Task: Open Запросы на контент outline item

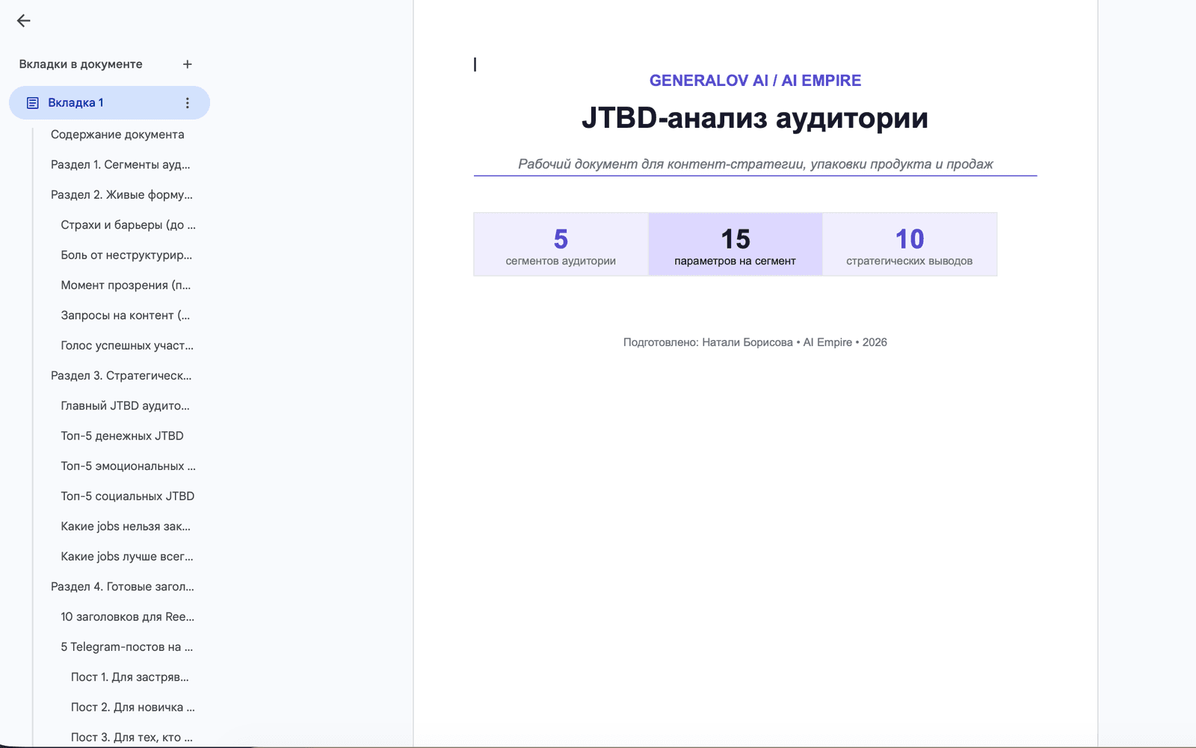Action: pyautogui.click(x=126, y=315)
